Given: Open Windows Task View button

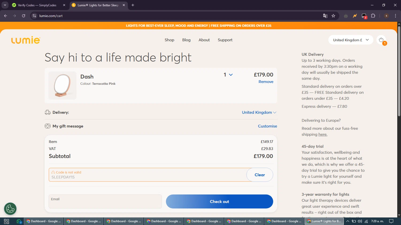Looking at the screenshot, I should coord(6,221).
